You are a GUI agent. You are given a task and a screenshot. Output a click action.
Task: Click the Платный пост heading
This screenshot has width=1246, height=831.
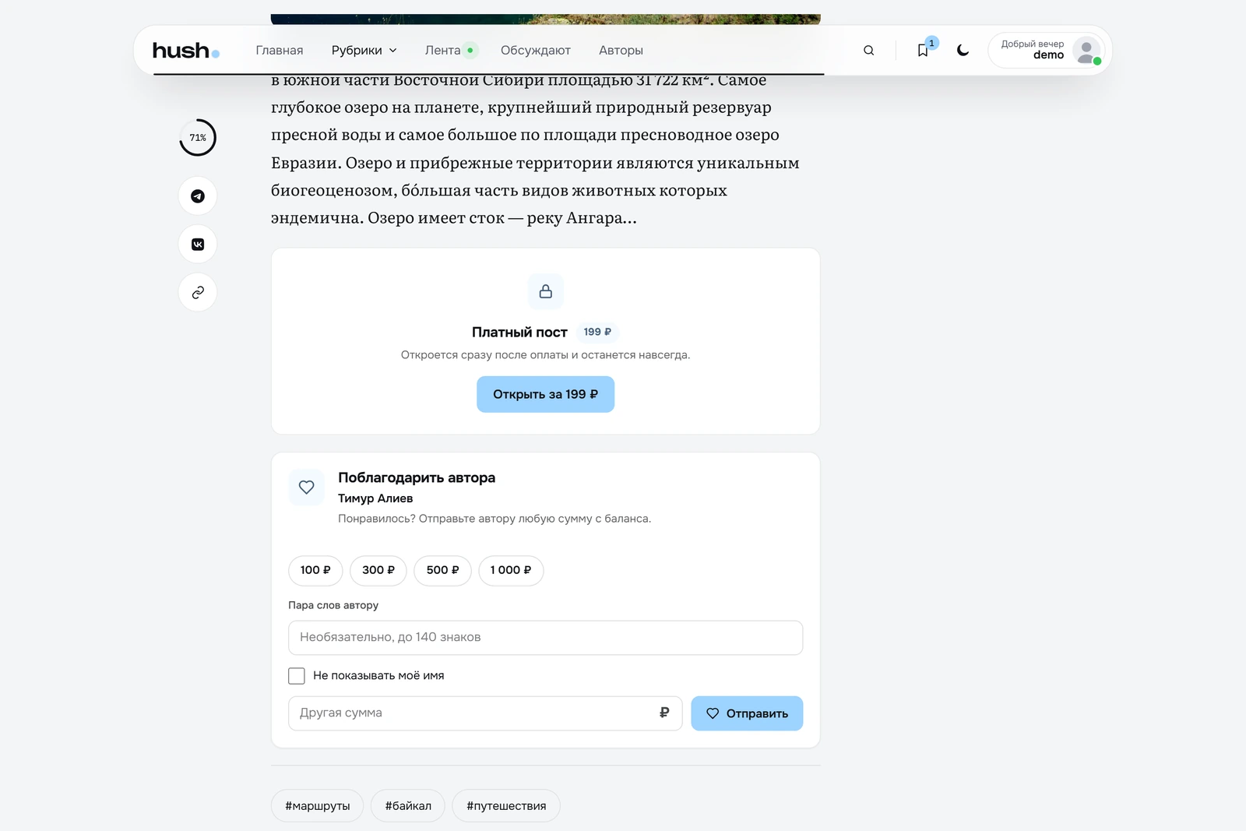click(519, 333)
